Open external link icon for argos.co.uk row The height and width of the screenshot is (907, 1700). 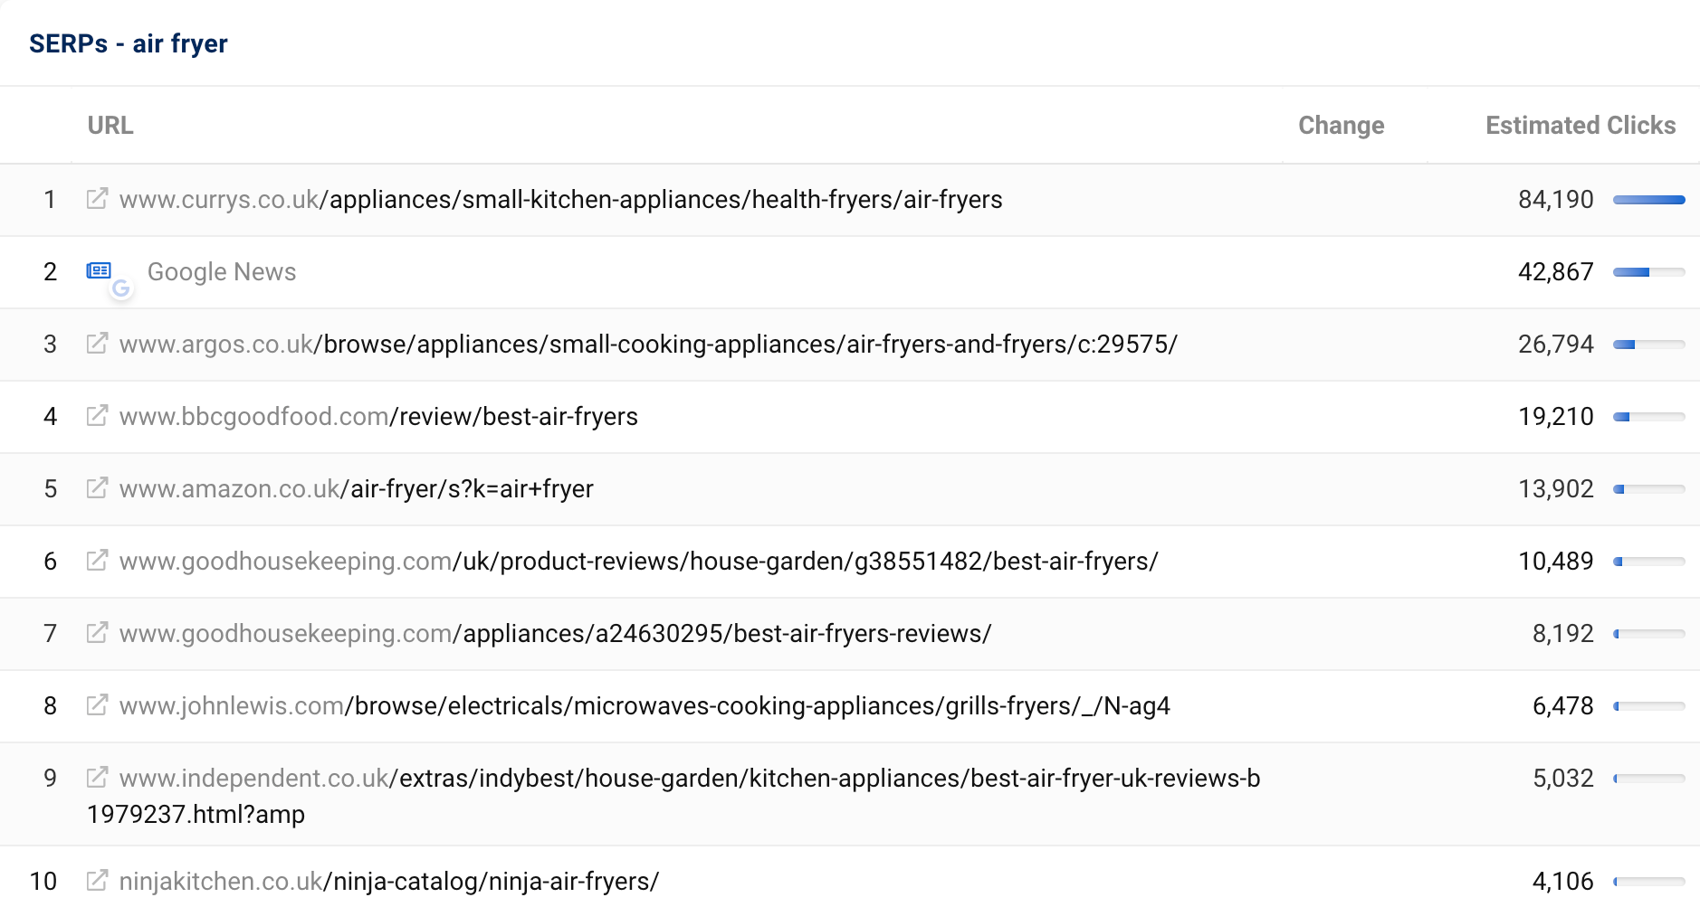pyautogui.click(x=97, y=343)
